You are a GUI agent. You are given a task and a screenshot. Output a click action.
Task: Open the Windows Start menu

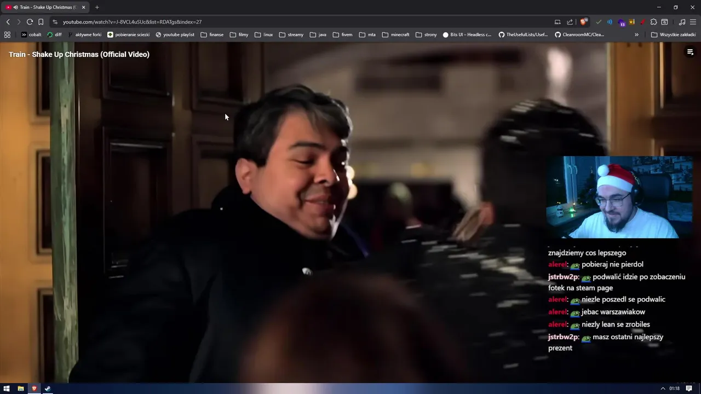tap(7, 389)
